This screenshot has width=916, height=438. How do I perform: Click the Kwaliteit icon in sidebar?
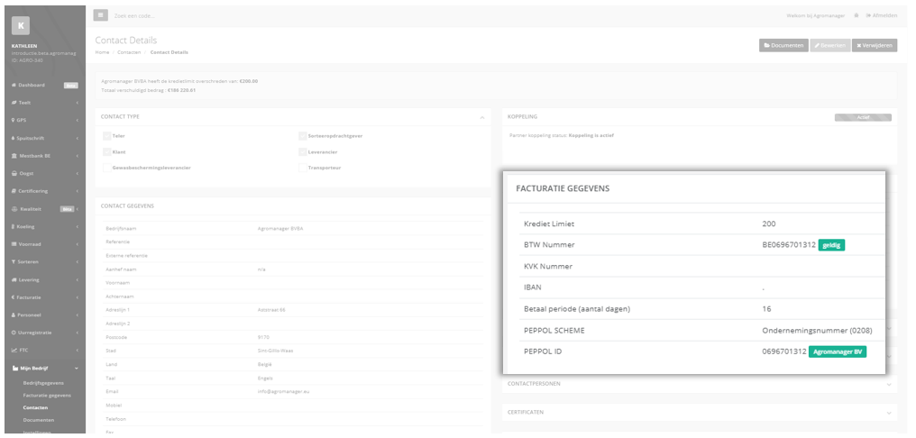[x=14, y=209]
